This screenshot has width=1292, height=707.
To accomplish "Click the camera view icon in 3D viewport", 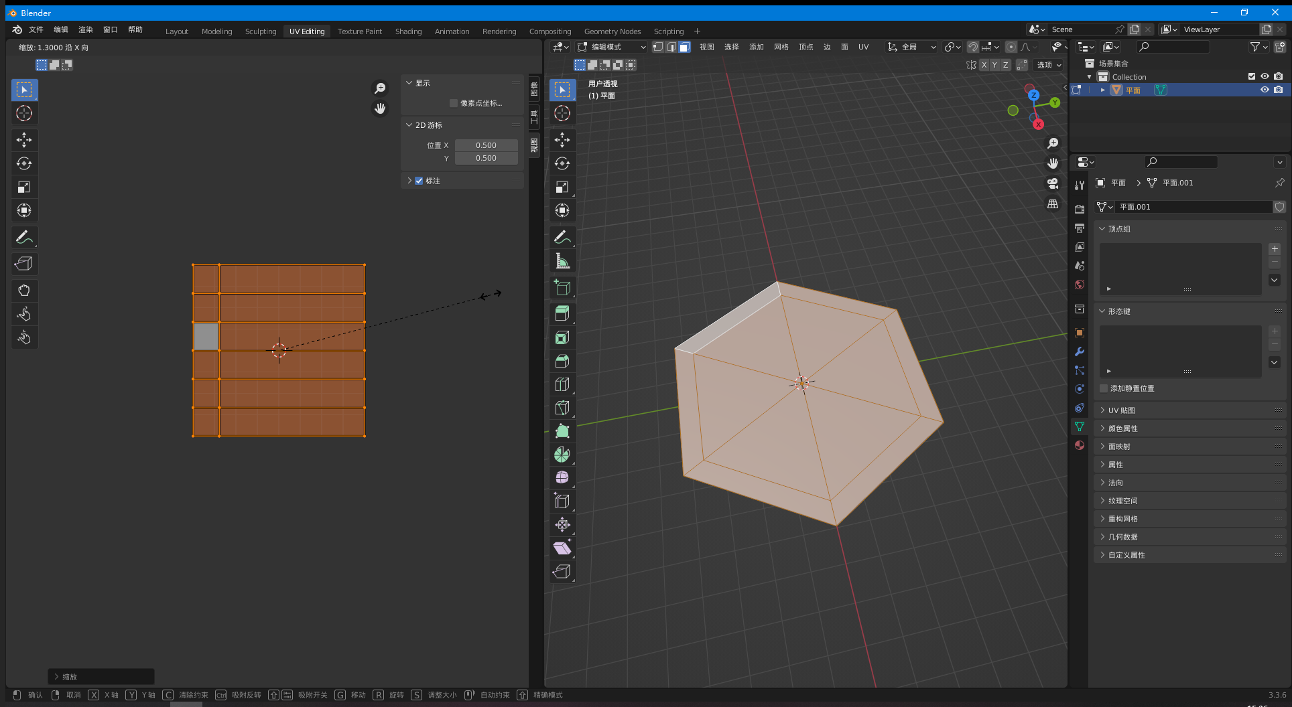I will [1053, 183].
